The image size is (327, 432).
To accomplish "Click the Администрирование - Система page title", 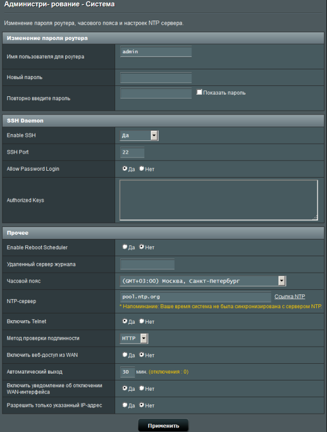I will [60, 4].
